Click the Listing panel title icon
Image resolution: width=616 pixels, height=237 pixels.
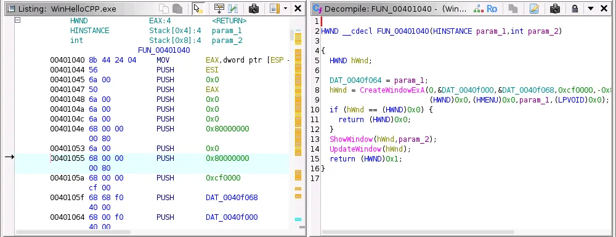tap(11, 9)
